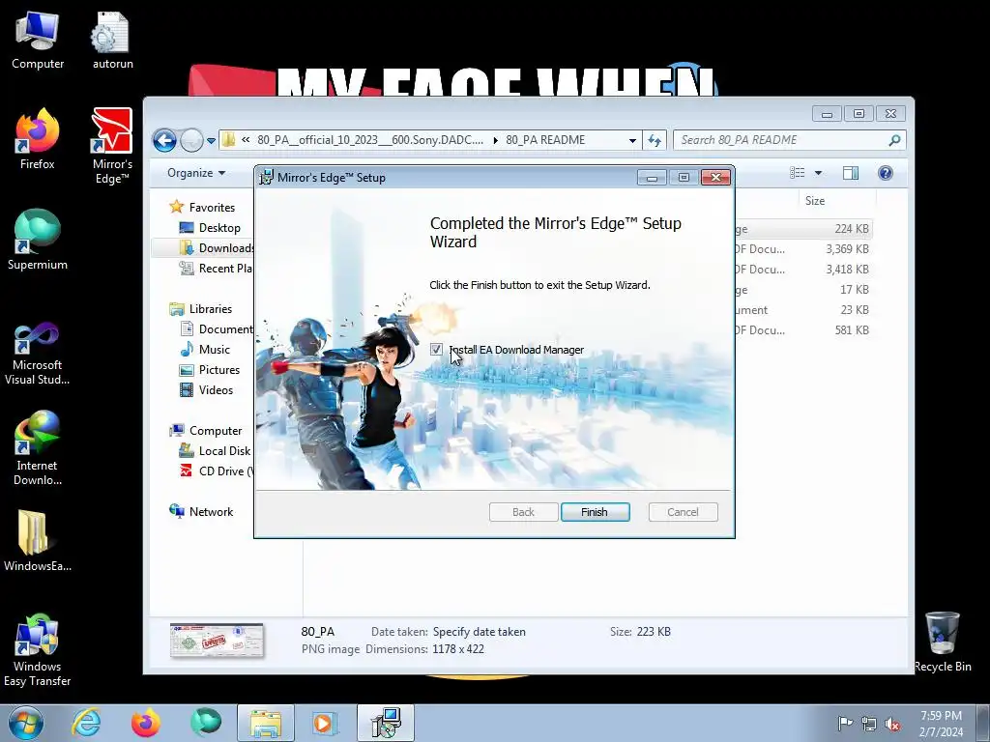Screen dimensions: 990x742
Task: Click the Back button in Setup
Action: (x=523, y=512)
